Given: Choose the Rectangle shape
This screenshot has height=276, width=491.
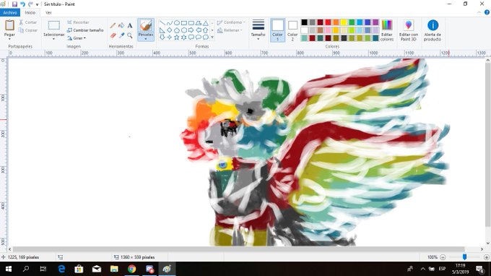Looking at the screenshot, I should click(184, 23).
